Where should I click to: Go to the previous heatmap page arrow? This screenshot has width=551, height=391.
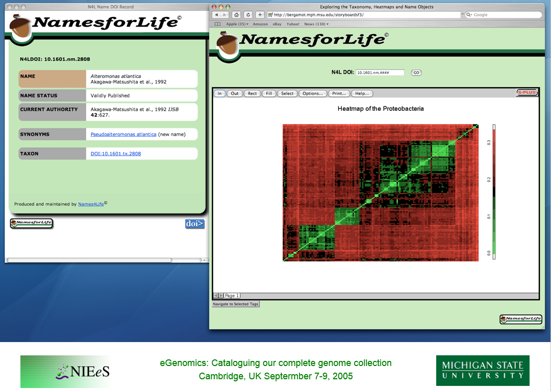click(215, 296)
